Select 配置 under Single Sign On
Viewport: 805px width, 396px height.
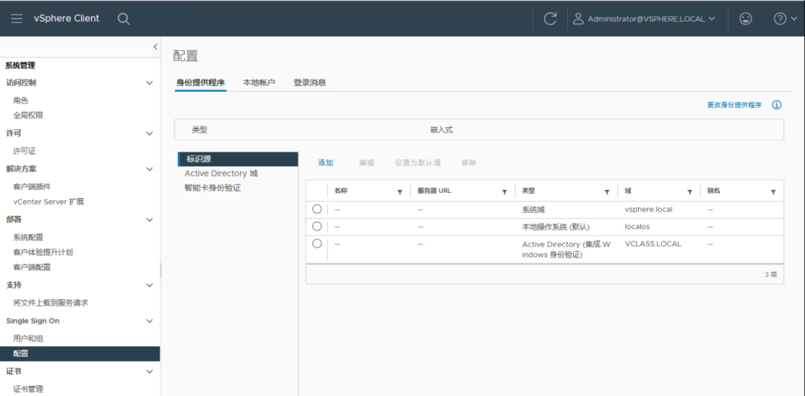[80, 354]
